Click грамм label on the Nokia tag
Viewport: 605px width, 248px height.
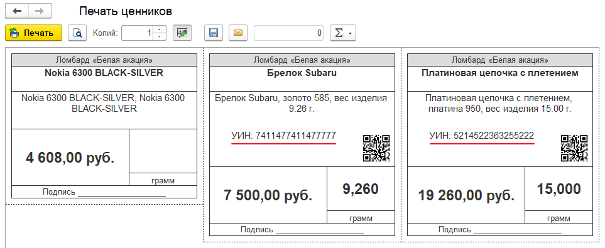pyautogui.click(x=163, y=180)
